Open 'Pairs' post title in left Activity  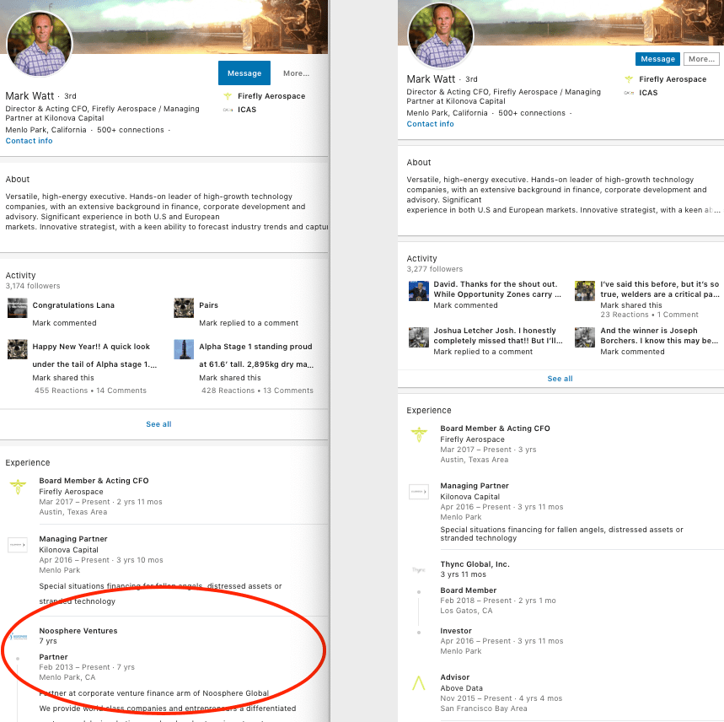click(x=209, y=305)
